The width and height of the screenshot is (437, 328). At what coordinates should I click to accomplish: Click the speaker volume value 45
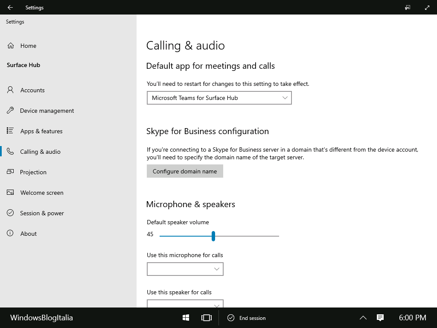tap(150, 234)
